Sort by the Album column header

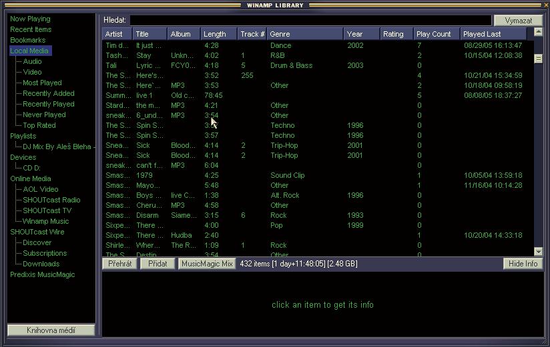tap(184, 34)
